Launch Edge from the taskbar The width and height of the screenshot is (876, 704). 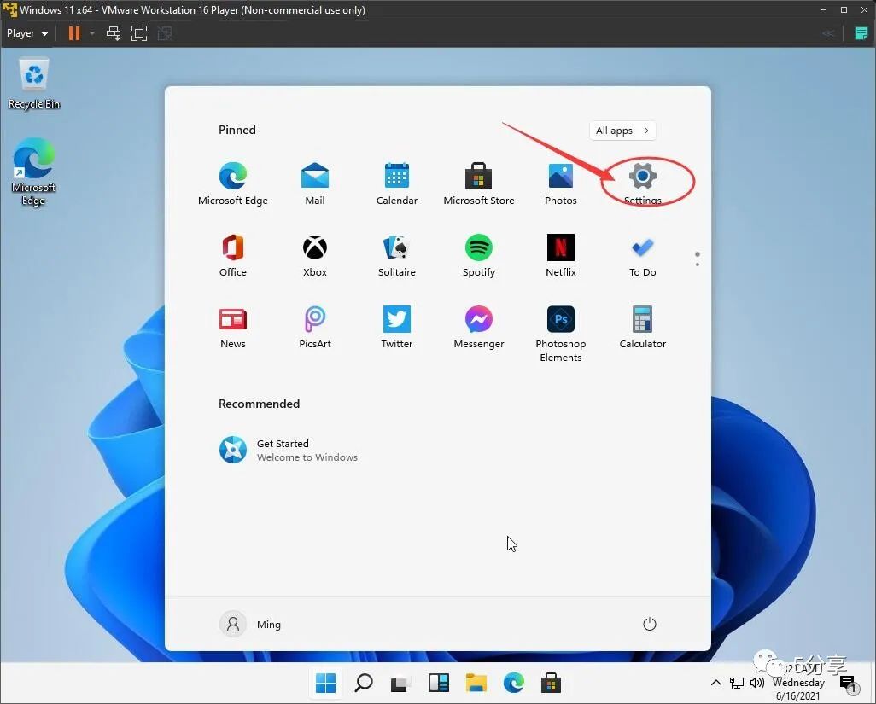pyautogui.click(x=513, y=682)
